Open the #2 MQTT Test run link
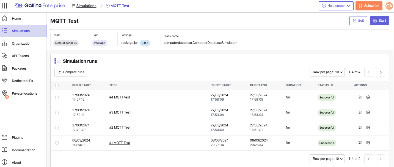394x167 pixels. coord(120,128)
